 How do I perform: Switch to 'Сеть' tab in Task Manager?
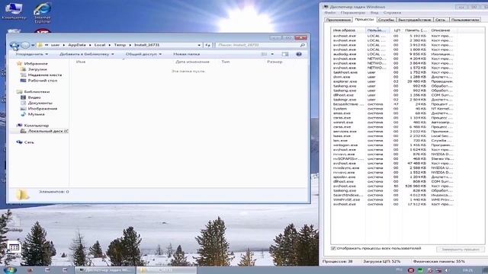[441, 20]
